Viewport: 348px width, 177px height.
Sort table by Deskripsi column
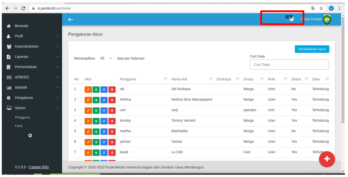pyautogui.click(x=238, y=79)
